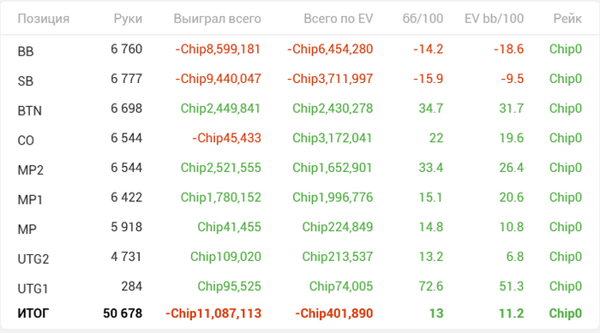
Task: Click the ИТОГ total row label
Action: point(33,313)
